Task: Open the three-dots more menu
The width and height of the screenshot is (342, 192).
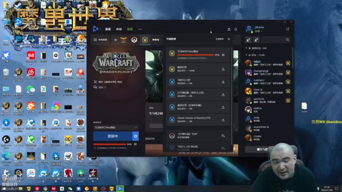Action: pos(140,29)
